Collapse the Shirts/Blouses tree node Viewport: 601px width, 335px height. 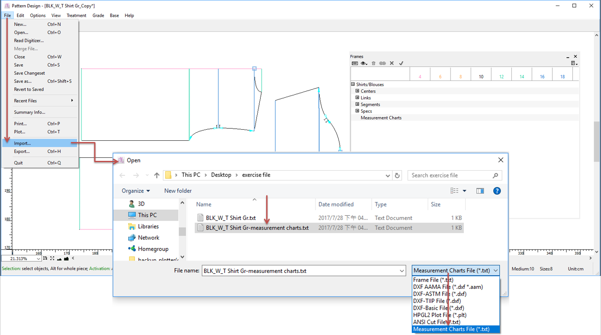[353, 84]
